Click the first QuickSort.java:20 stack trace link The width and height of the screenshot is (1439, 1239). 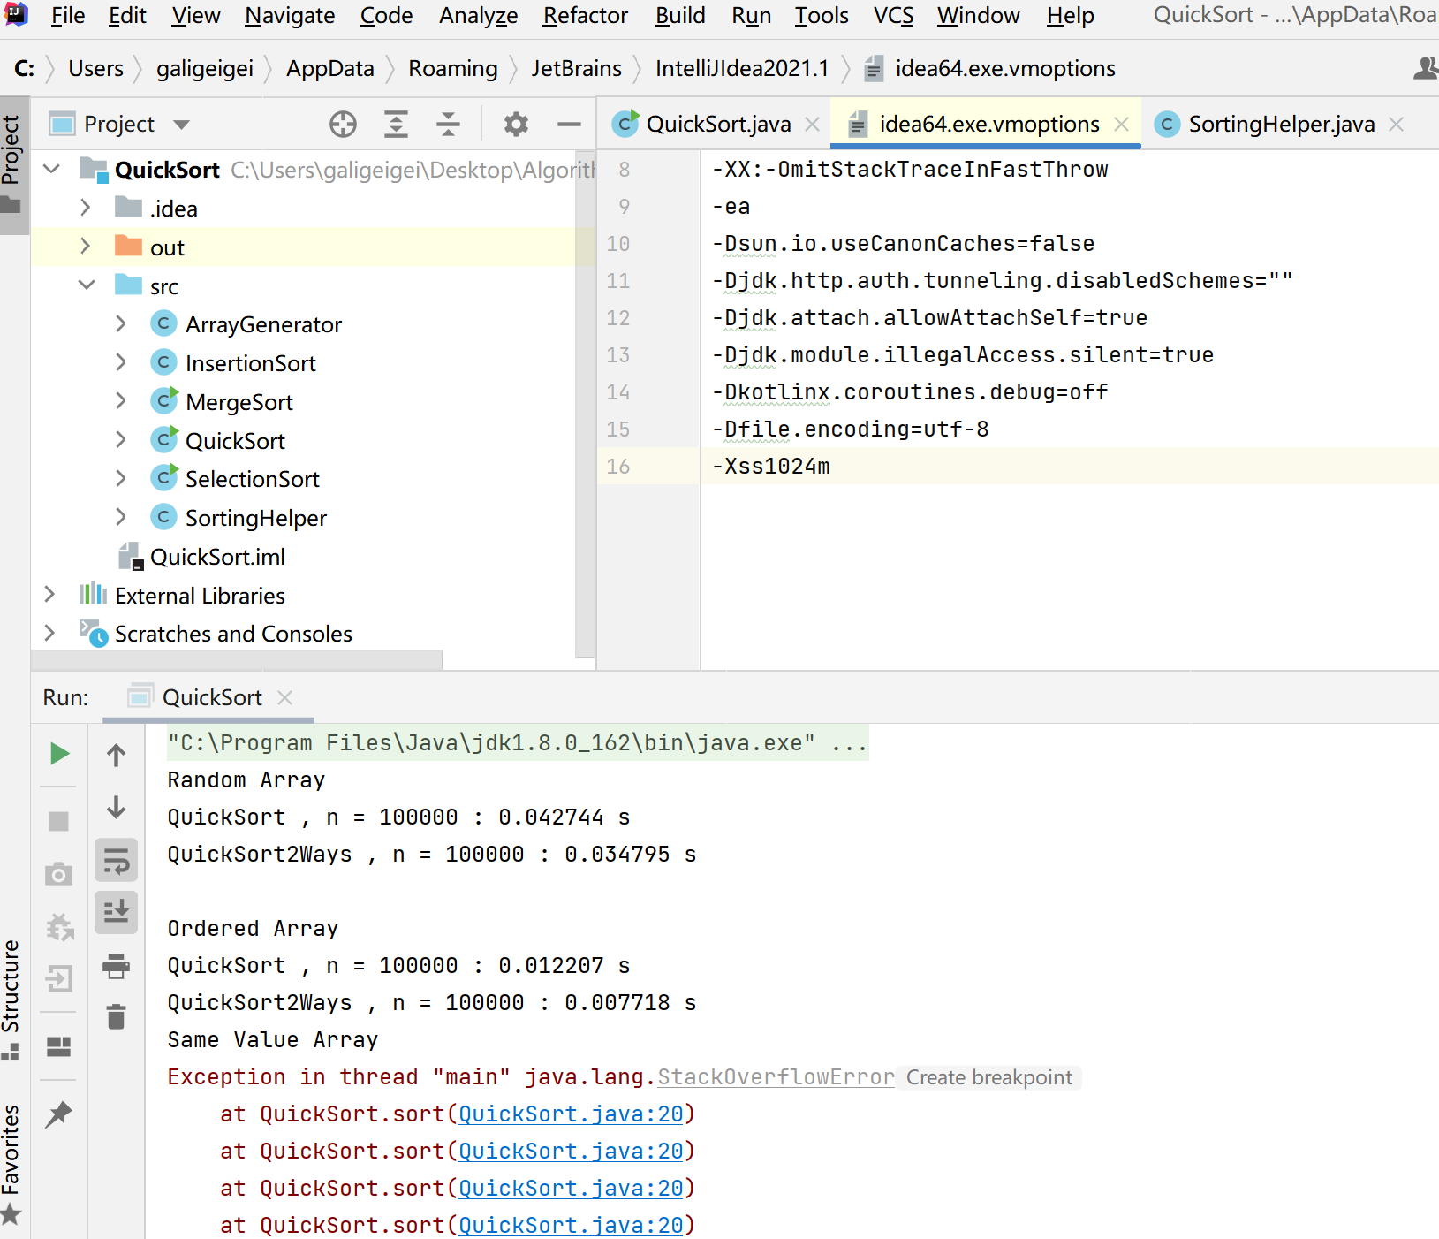point(571,1114)
